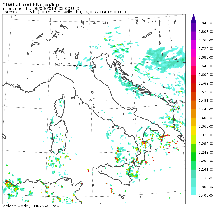Pick the bright green swatch between 0.24E and 0.28E
Viewport: 213px width, 210px height.
193,148
